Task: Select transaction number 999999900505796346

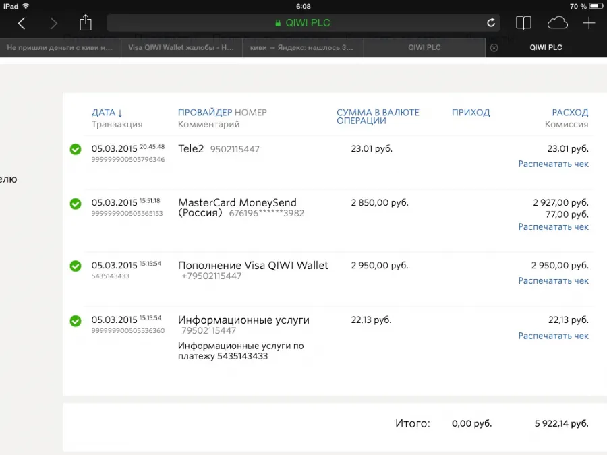Action: [x=128, y=159]
